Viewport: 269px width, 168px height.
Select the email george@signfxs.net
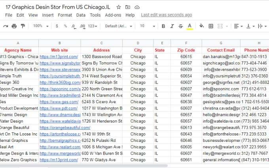pyautogui.click(x=221, y=83)
